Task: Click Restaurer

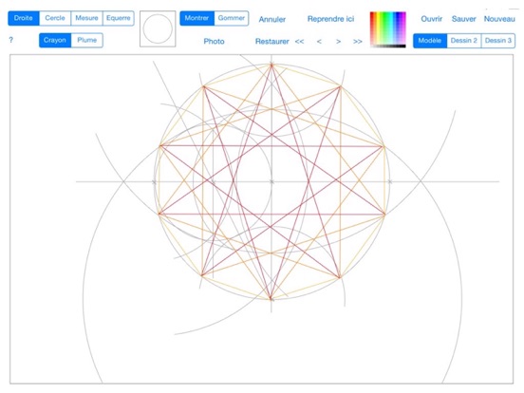Action: [272, 42]
